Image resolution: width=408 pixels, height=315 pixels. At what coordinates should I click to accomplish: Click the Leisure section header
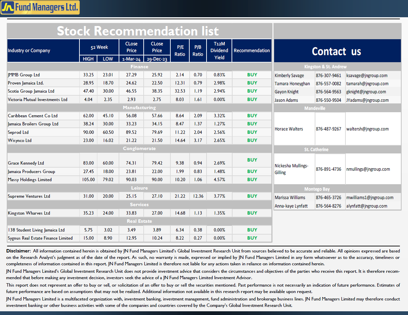click(139, 188)
